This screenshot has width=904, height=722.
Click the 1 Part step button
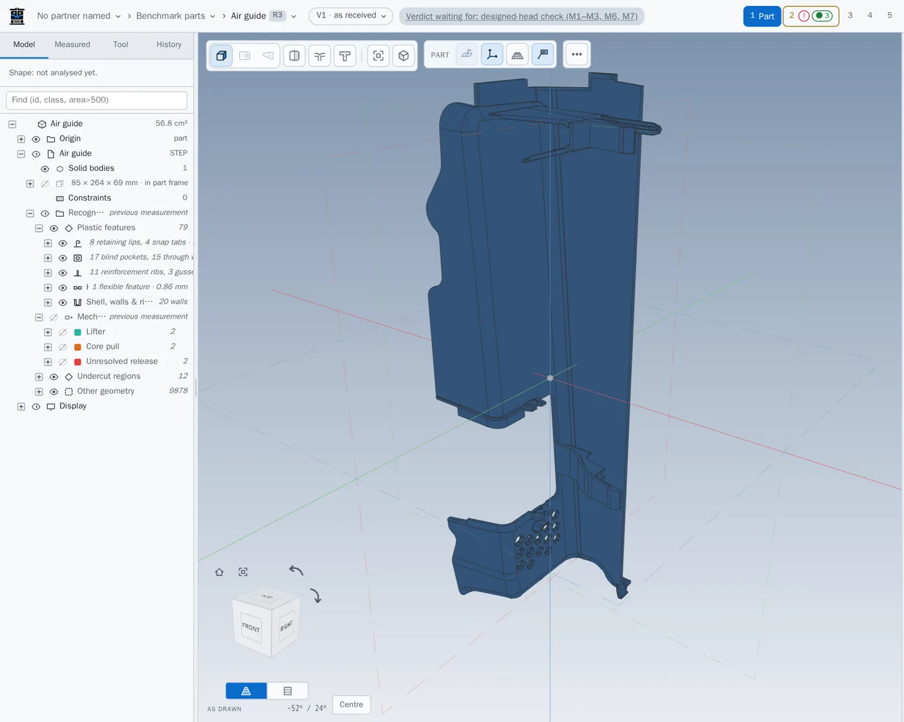(x=762, y=16)
